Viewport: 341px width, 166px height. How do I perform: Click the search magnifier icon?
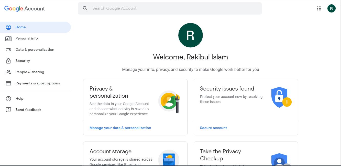85,8
